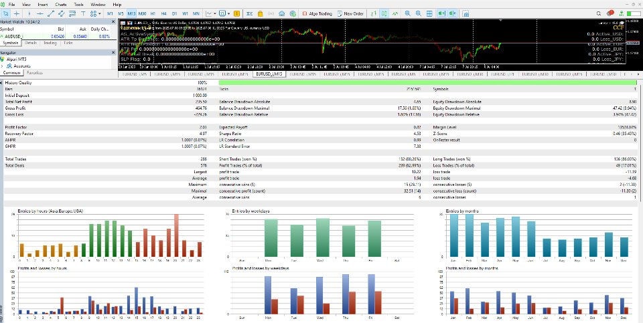Click the connection status battery indicator
The image size is (643, 323).
[634, 13]
